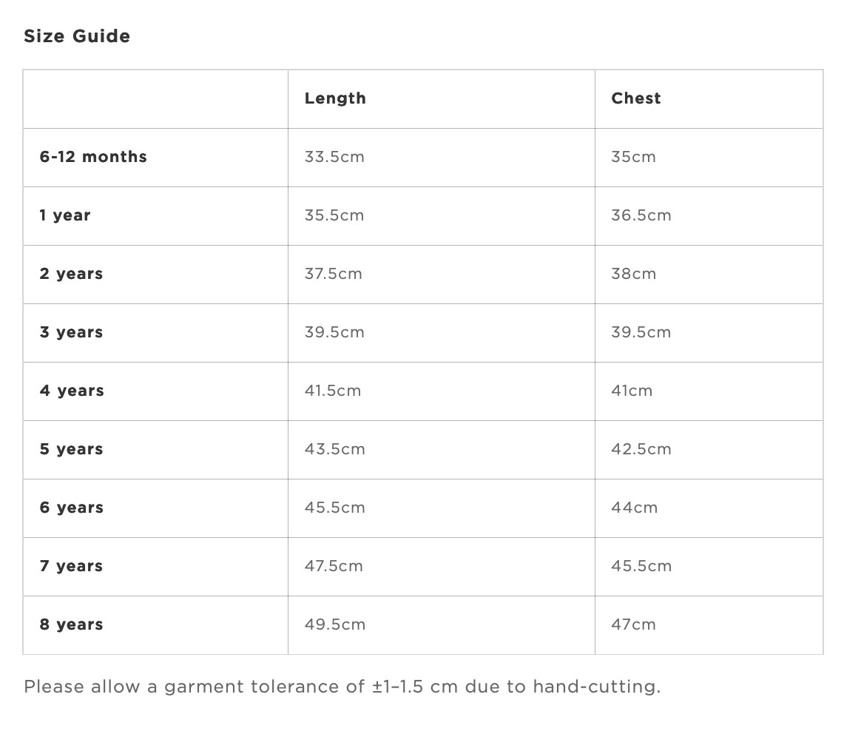
Task: Select the 42.5cm chest cell
Action: click(x=709, y=450)
